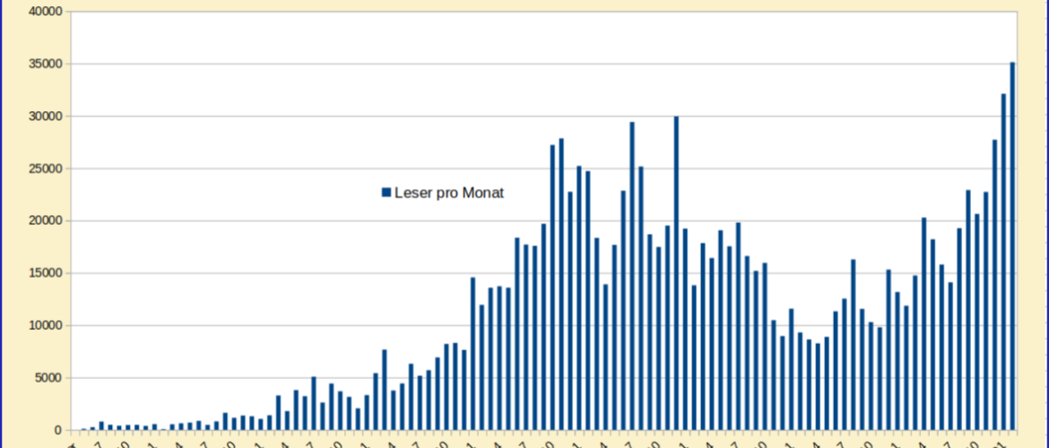Click the 10000 y-axis label
The image size is (1049, 448).
pyautogui.click(x=42, y=326)
